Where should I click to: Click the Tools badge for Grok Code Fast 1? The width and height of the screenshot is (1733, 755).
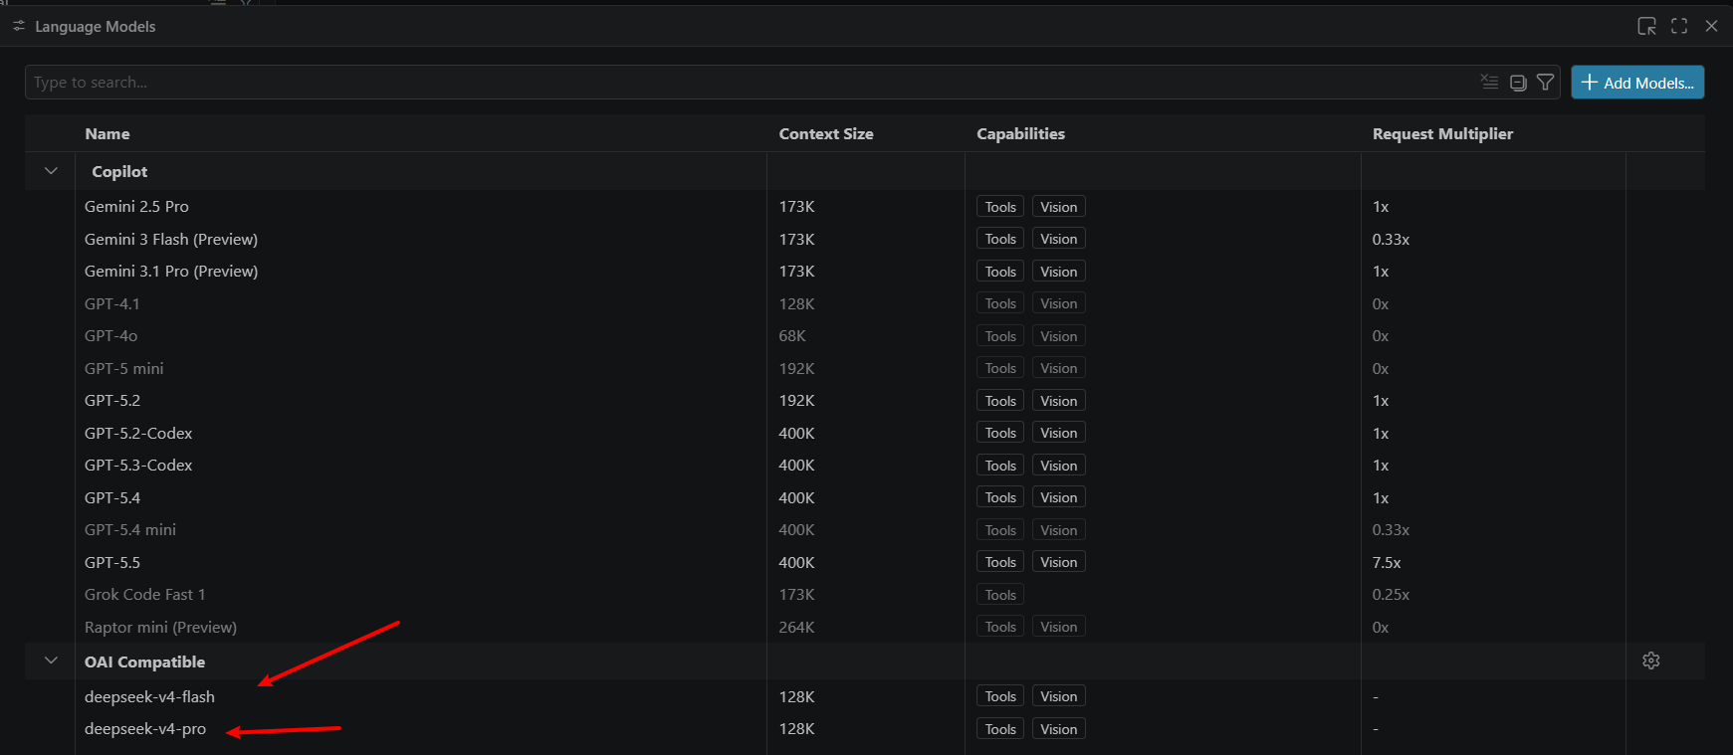point(1000,595)
